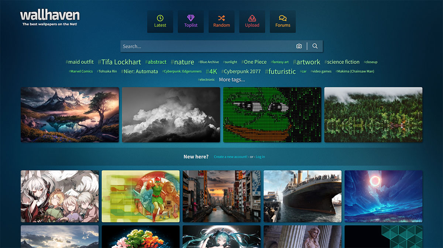This screenshot has width=443, height=248.
Task: Open Upload using the upload icon
Action: pyautogui.click(x=252, y=18)
